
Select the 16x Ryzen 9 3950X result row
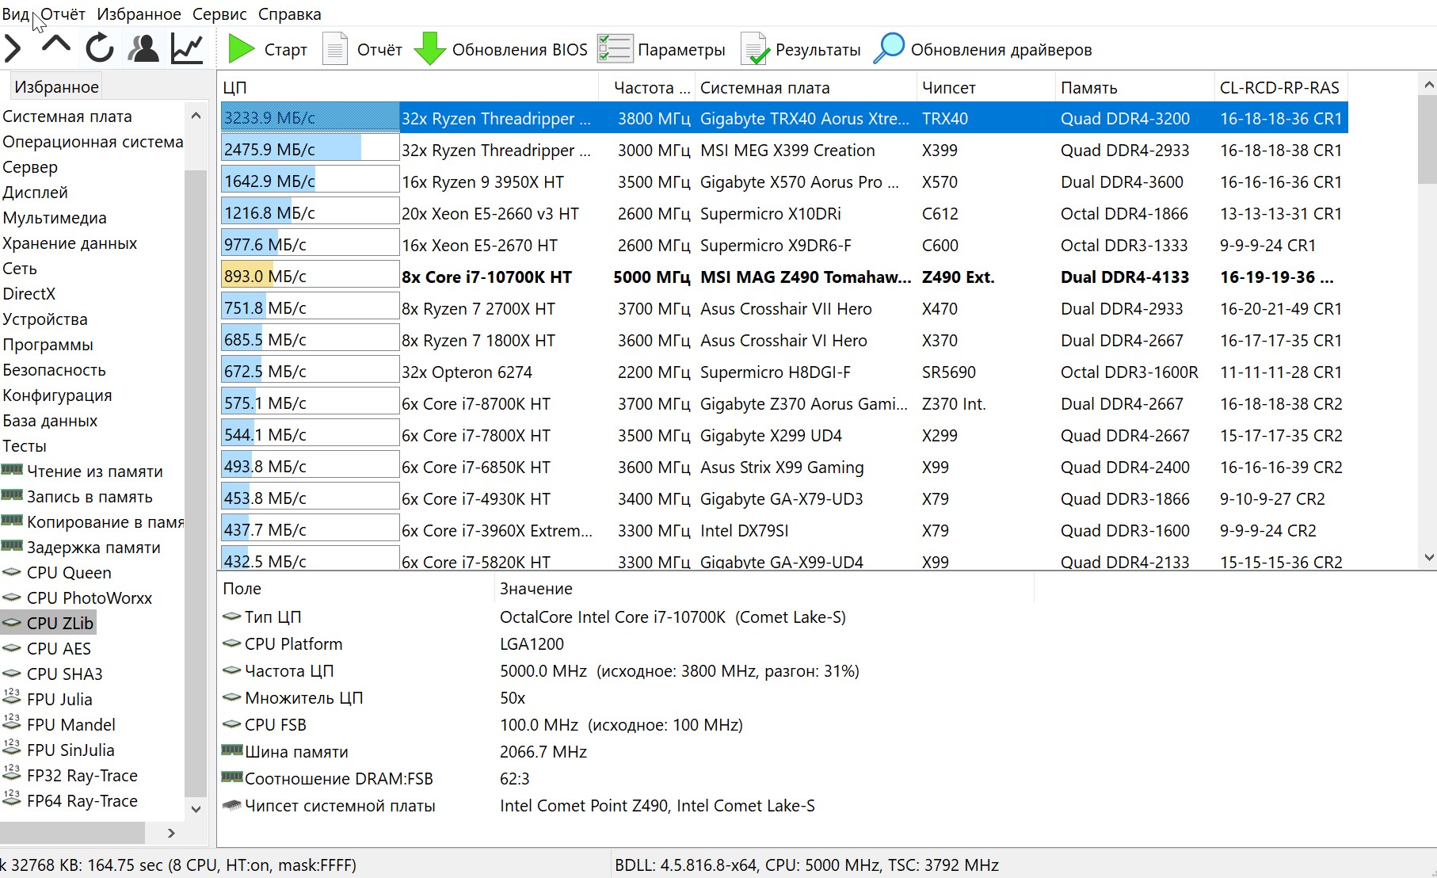coord(482,182)
